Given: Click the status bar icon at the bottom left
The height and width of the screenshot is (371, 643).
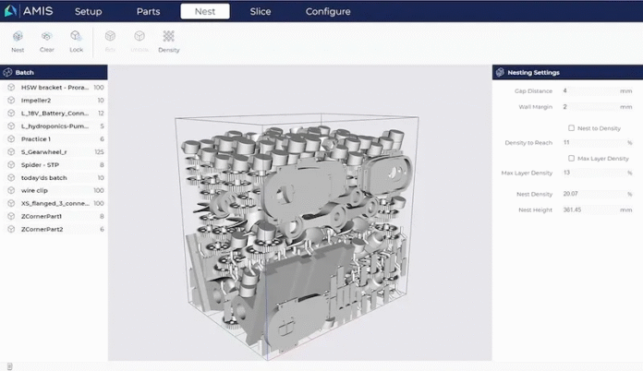Looking at the screenshot, I should pyautogui.click(x=9, y=366).
